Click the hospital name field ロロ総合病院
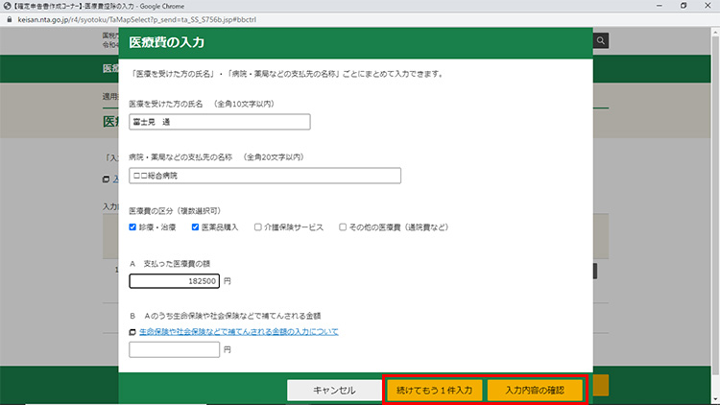 pos(264,176)
